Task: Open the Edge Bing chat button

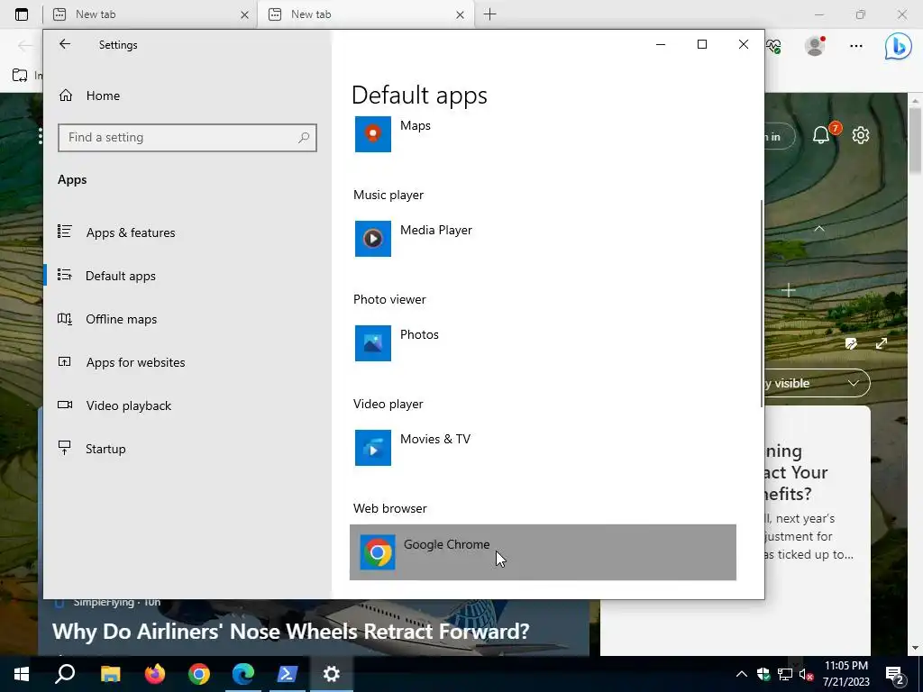Action: pyautogui.click(x=898, y=46)
